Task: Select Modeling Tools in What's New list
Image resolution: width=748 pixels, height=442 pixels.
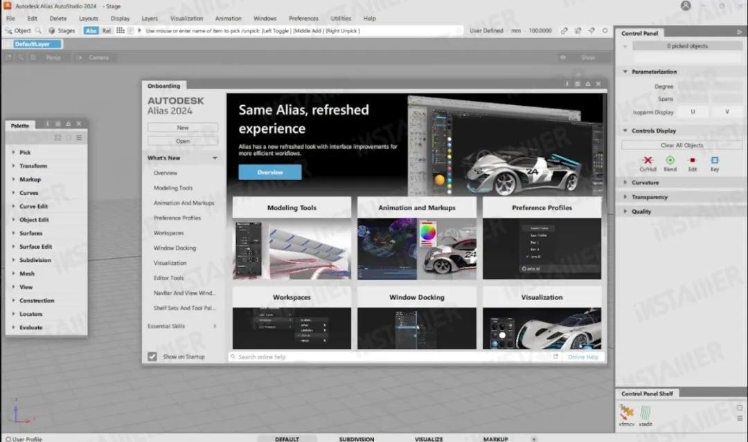Action: tap(172, 188)
